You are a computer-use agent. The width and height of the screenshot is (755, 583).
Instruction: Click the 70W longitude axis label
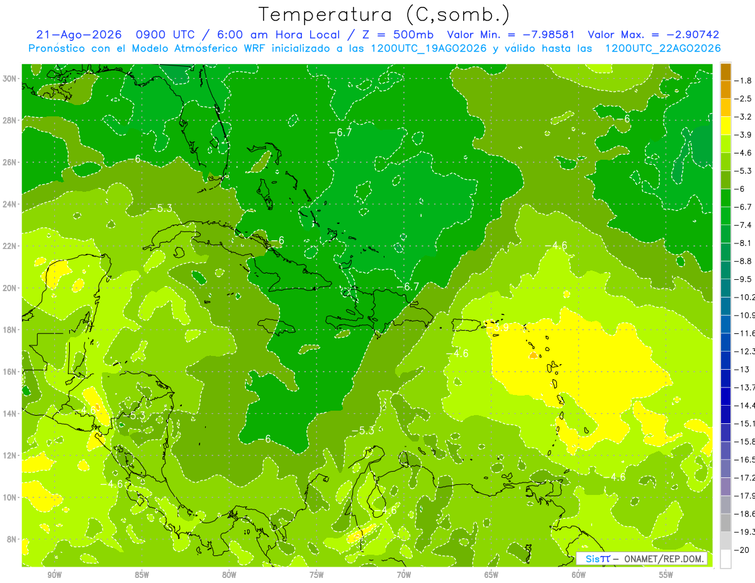[x=404, y=575]
